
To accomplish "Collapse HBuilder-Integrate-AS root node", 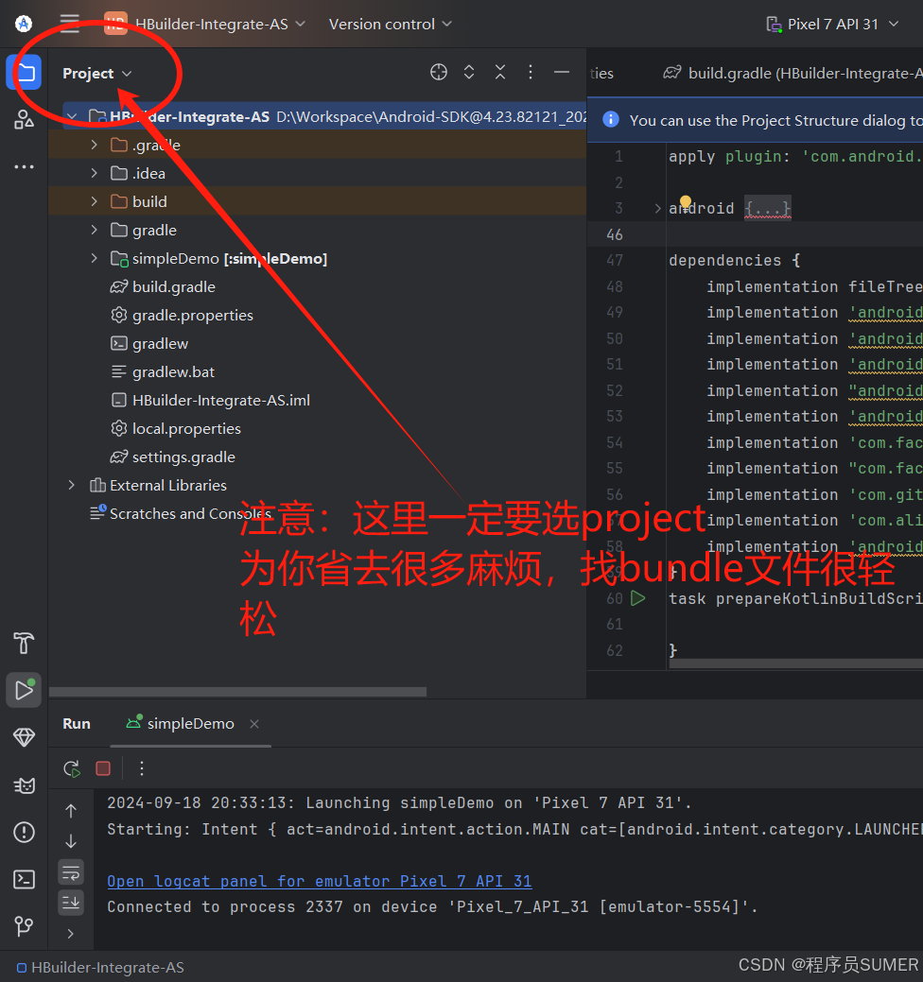I will pos(72,116).
